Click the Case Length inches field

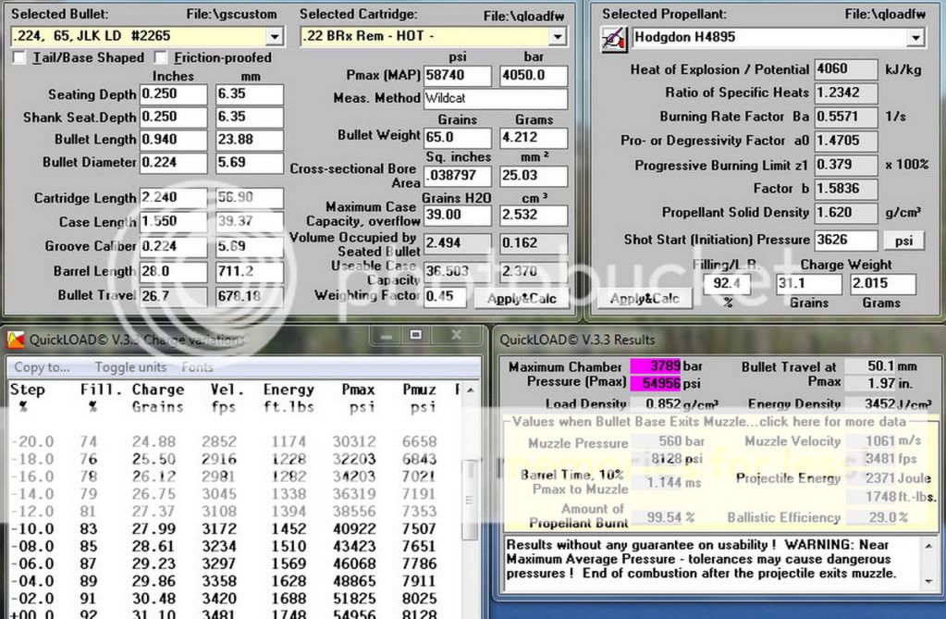tap(173, 222)
